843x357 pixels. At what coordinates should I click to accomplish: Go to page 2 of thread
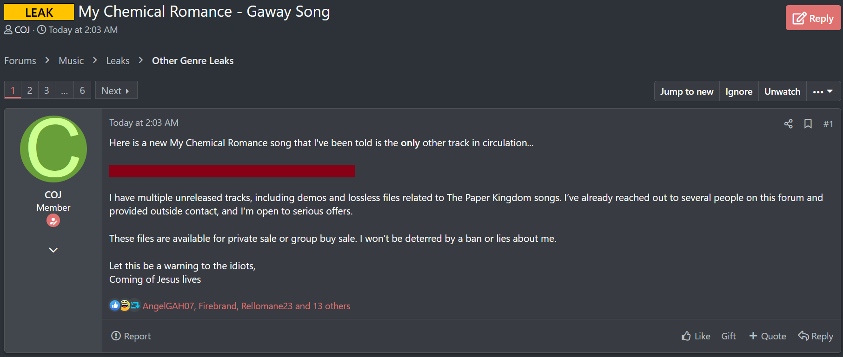click(x=30, y=91)
